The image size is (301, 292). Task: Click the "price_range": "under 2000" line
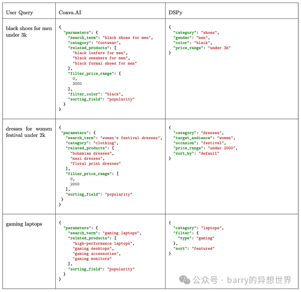(x=205, y=148)
